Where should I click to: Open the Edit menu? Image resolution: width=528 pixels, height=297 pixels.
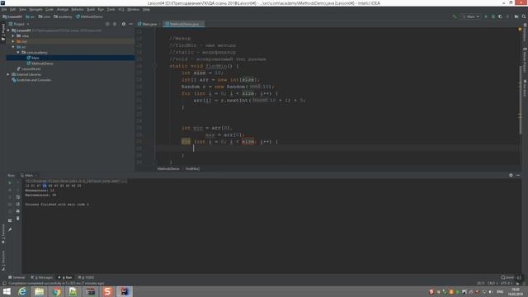click(13, 9)
